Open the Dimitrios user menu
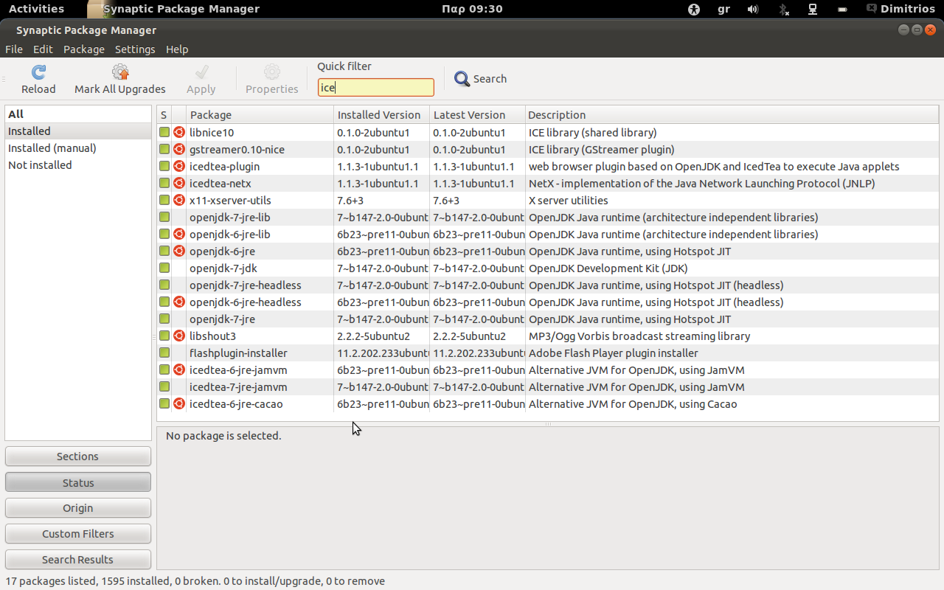 [901, 9]
